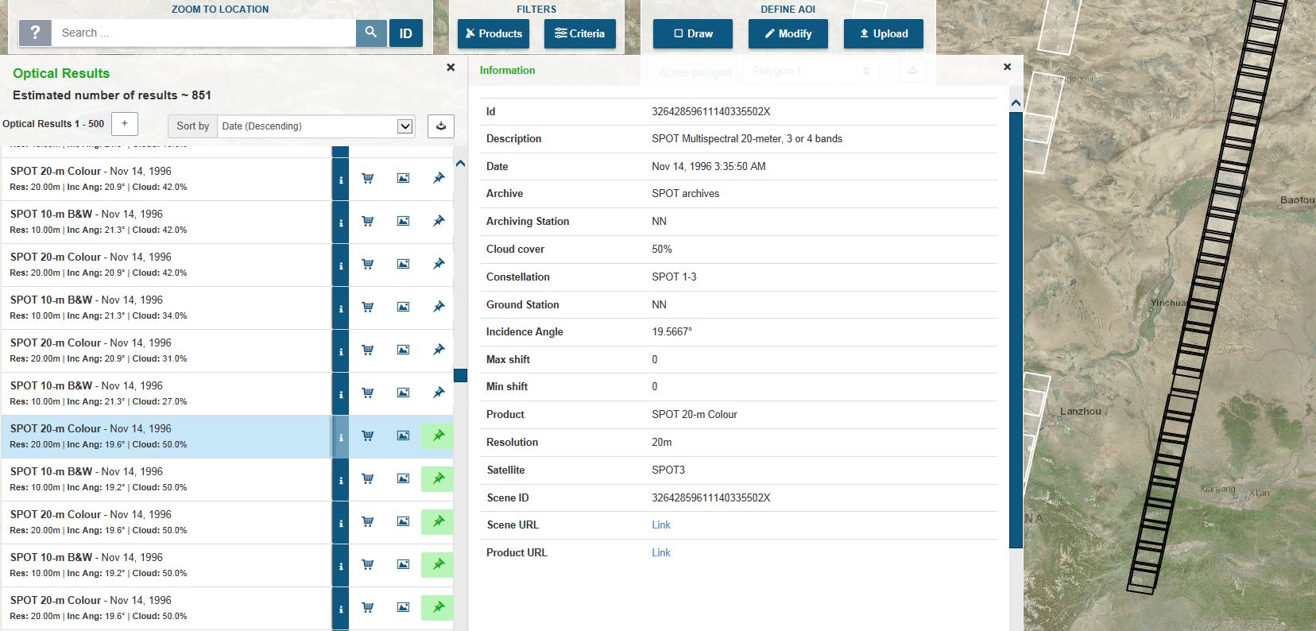This screenshot has height=631, width=1316.
Task: Click the Information panel scroll-up arrow
Action: pos(1016,103)
